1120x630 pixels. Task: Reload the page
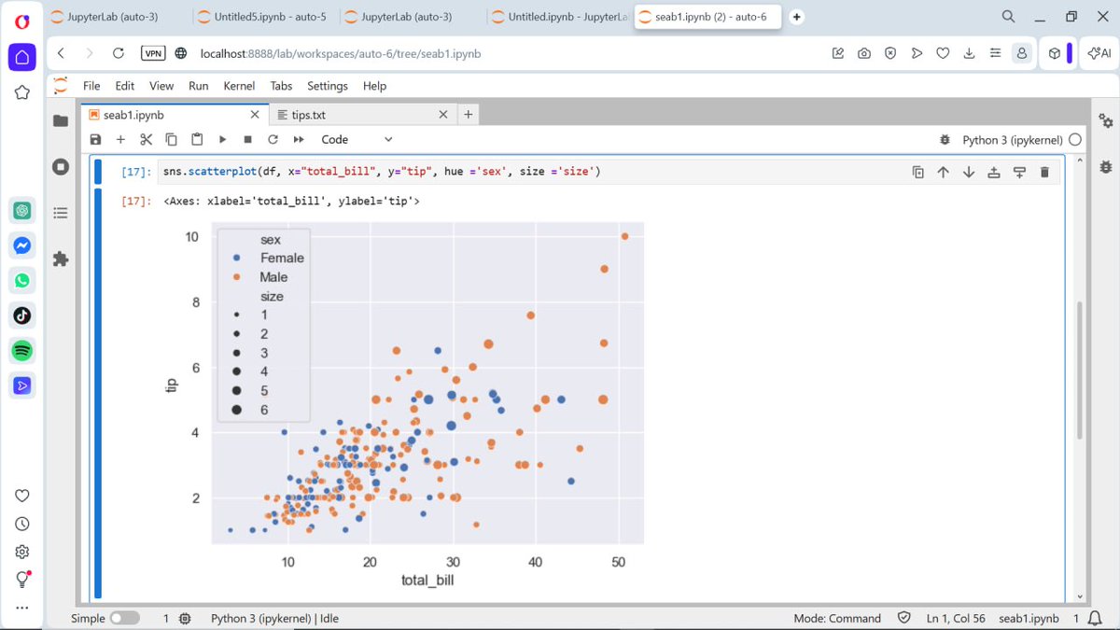119,53
